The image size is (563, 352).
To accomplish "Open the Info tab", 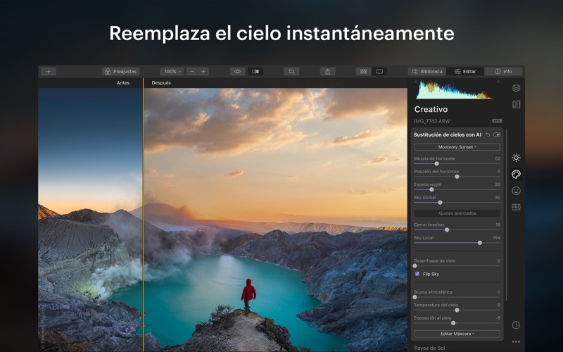I will (x=503, y=72).
